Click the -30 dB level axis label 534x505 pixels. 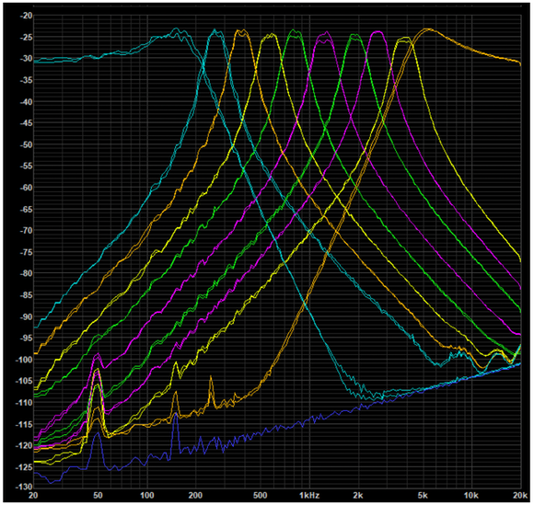click(26, 59)
